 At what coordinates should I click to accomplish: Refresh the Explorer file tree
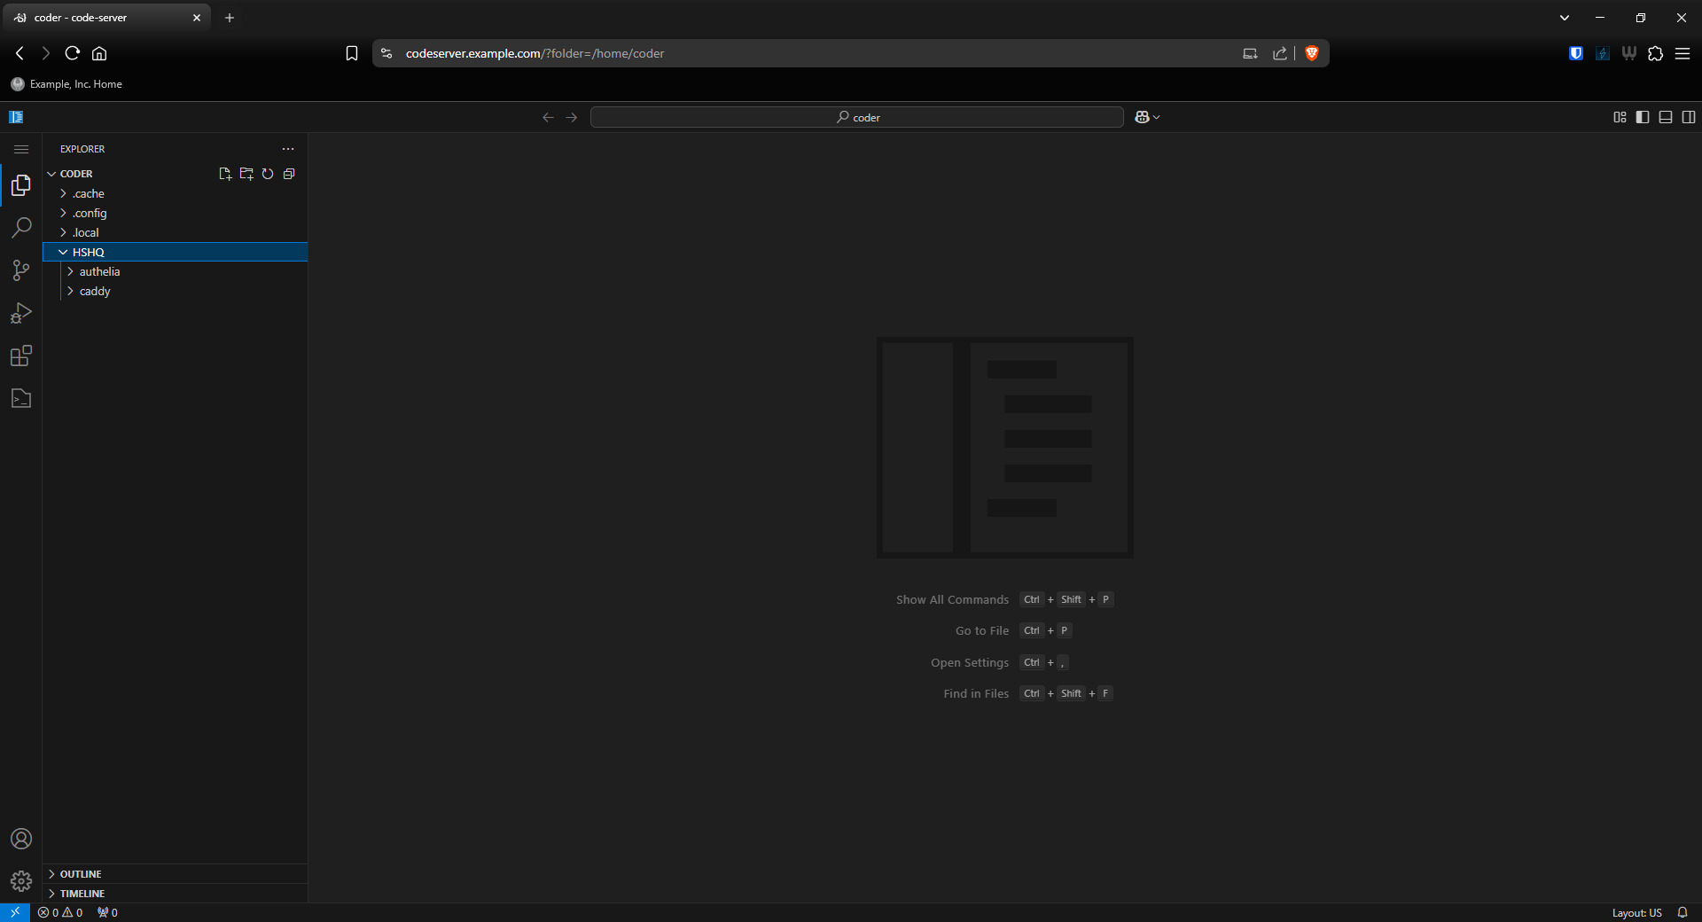[x=268, y=174]
